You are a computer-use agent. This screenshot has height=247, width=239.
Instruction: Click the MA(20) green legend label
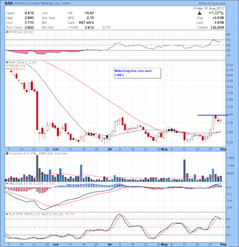[x=15, y=65]
